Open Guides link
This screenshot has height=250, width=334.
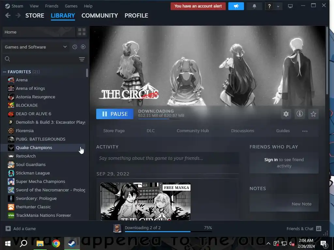pyautogui.click(x=283, y=131)
